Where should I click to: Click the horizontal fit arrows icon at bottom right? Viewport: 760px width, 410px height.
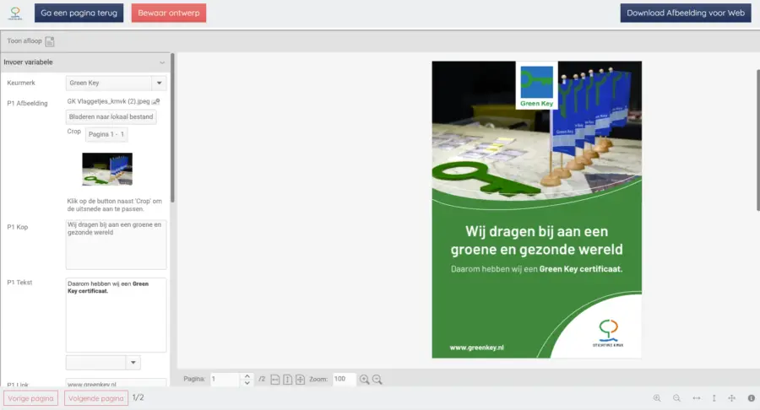[x=696, y=398]
